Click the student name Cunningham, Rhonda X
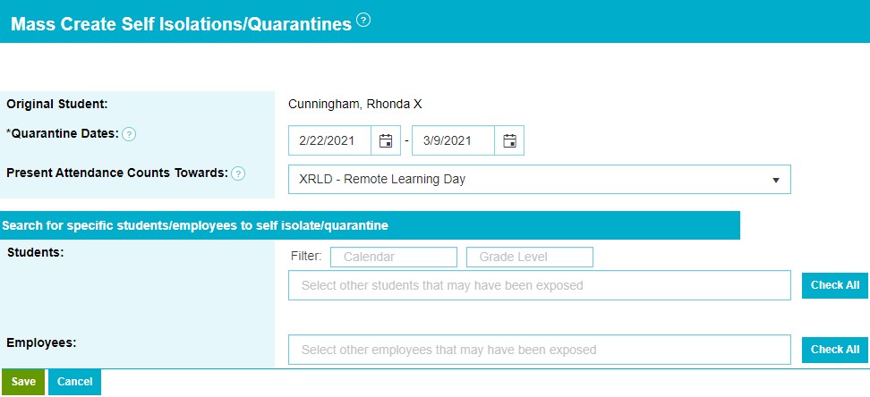This screenshot has width=870, height=397. (x=354, y=104)
